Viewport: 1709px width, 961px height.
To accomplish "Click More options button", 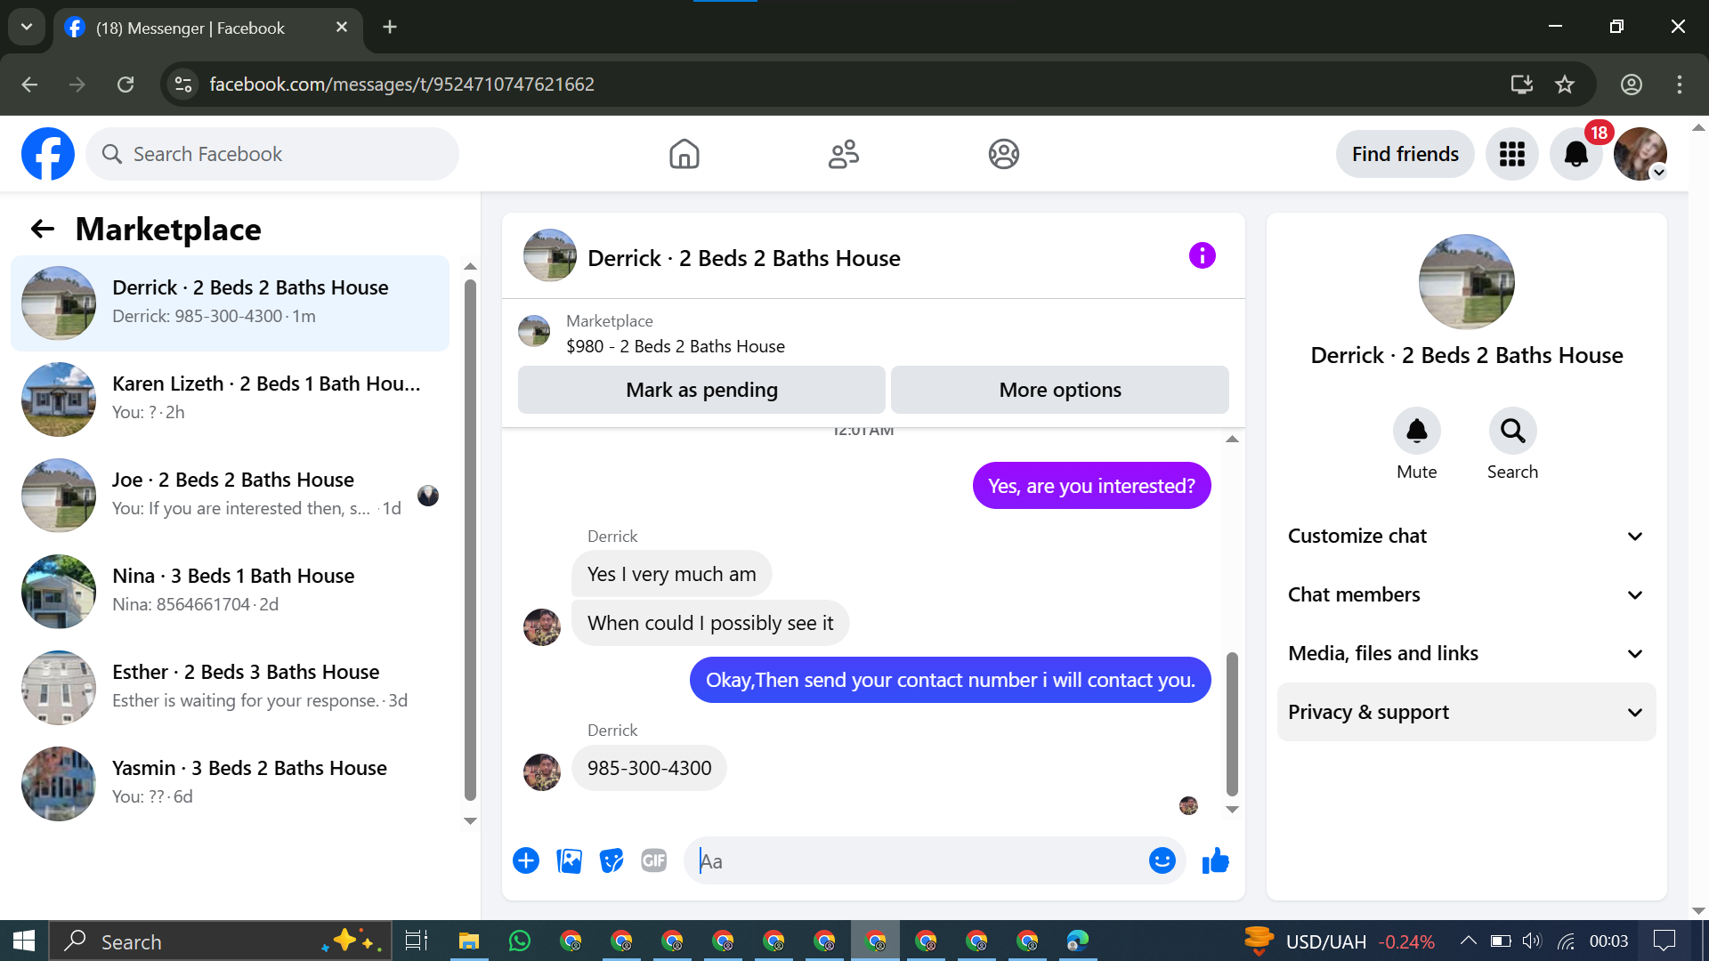I will click(x=1059, y=390).
